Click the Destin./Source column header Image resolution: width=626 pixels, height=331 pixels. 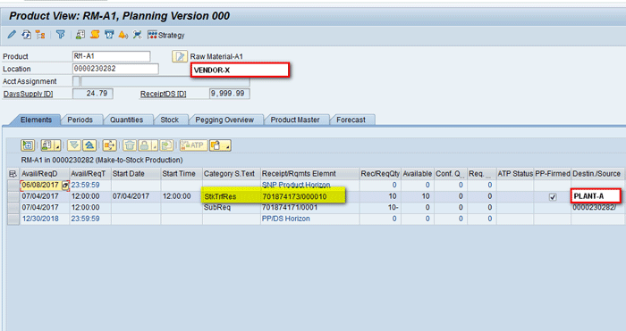(597, 174)
